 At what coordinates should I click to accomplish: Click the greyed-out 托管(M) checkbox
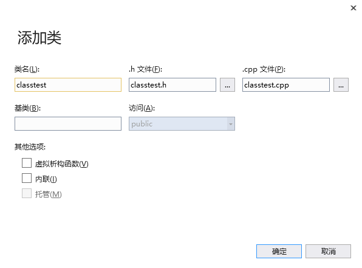point(27,193)
